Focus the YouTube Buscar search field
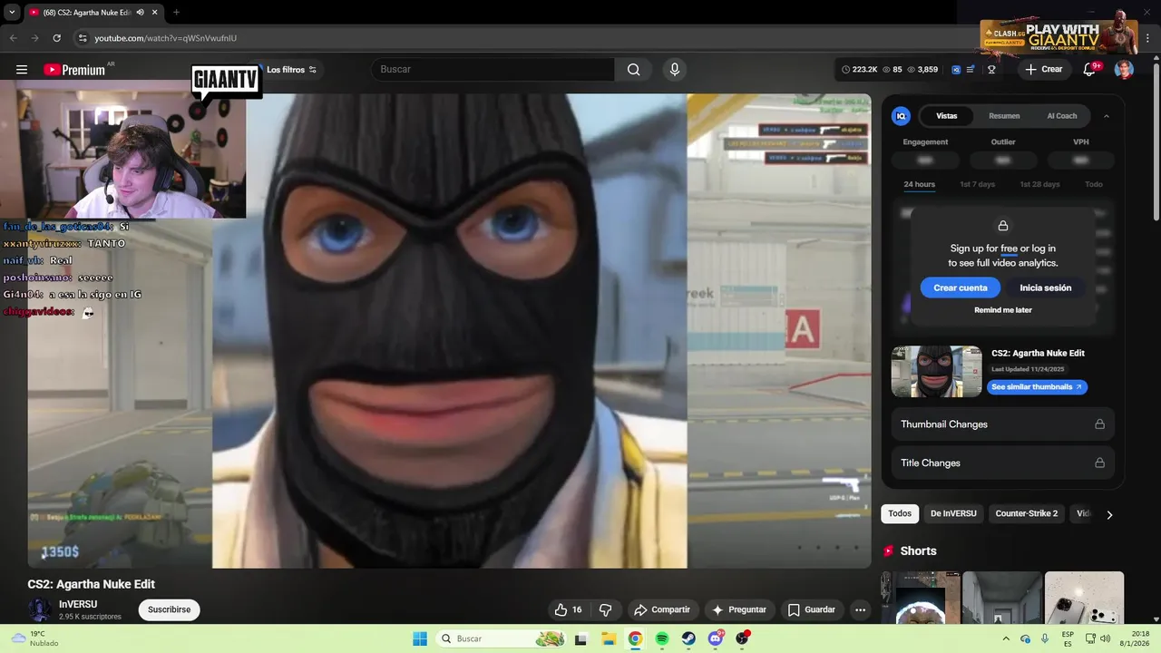 [493, 70]
